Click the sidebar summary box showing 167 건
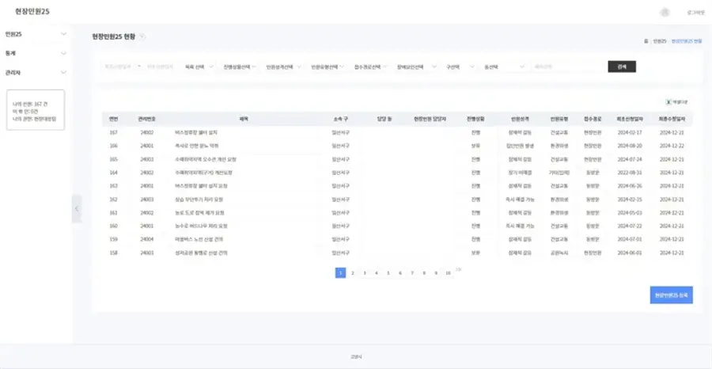712x369 pixels. click(x=36, y=110)
